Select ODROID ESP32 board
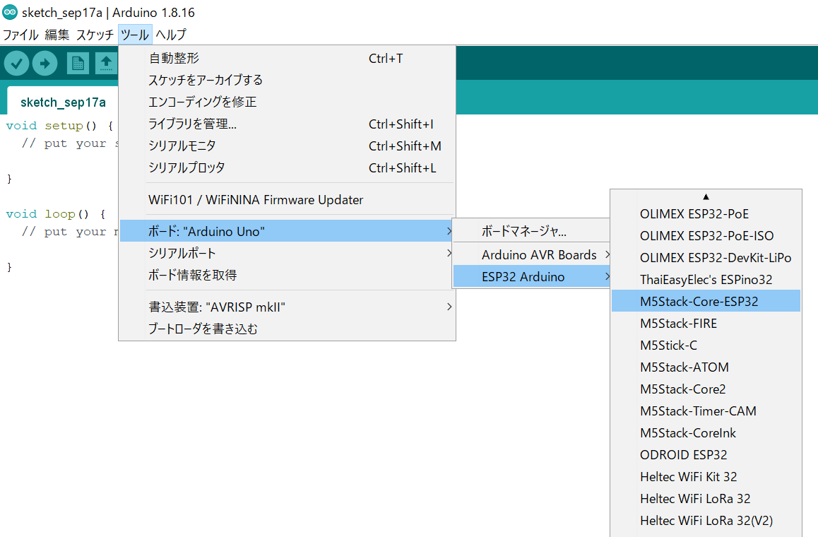Viewport: 818px width, 537px height. coord(706,455)
